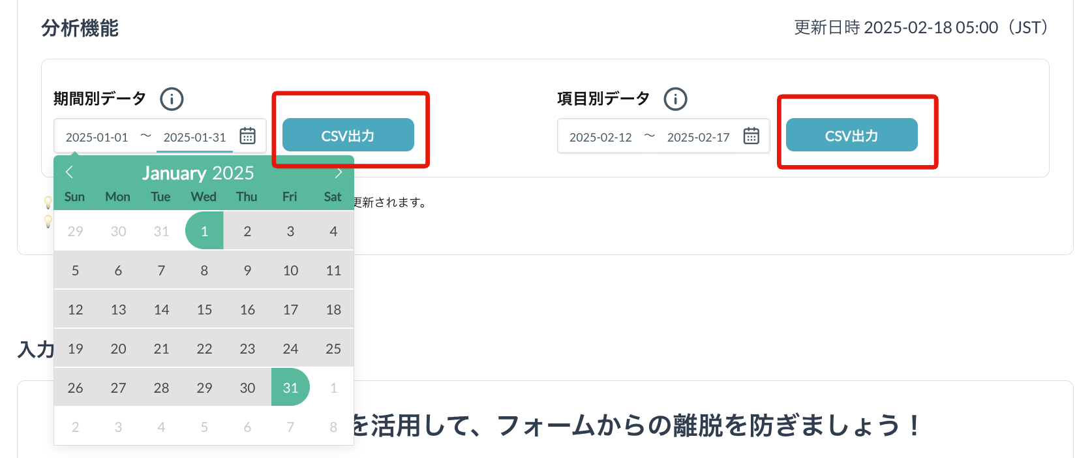
Task: Export 期間別データ with CSV出力 button
Action: 348,135
